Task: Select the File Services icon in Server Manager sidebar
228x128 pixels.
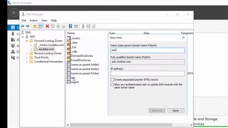Action: click(13, 58)
